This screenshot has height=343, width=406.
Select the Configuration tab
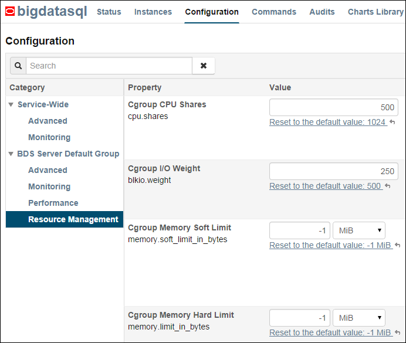[212, 12]
